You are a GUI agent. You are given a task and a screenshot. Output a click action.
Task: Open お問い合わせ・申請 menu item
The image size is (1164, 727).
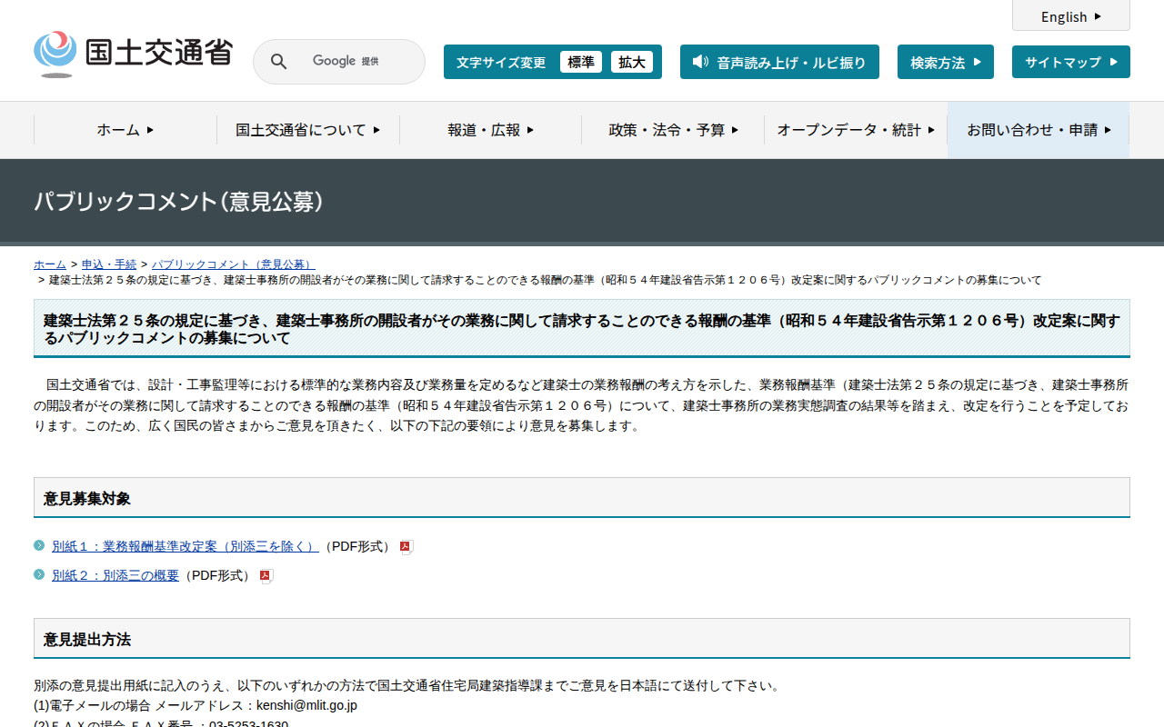point(1039,130)
